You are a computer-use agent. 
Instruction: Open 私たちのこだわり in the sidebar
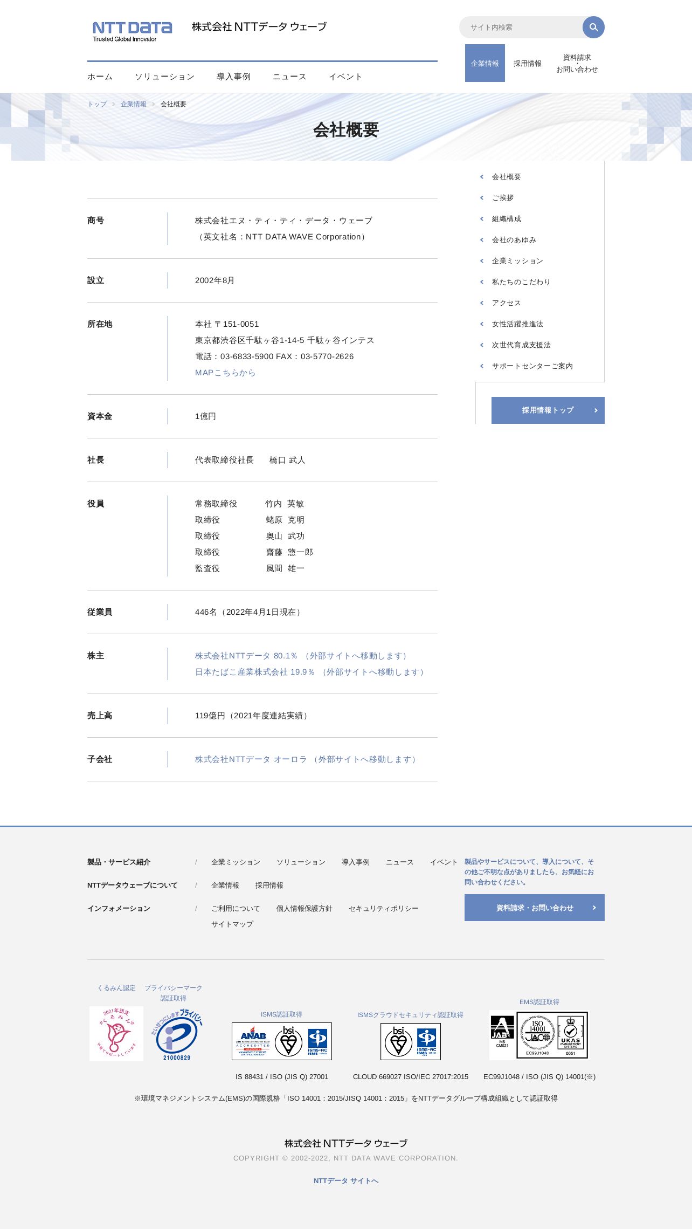point(521,282)
